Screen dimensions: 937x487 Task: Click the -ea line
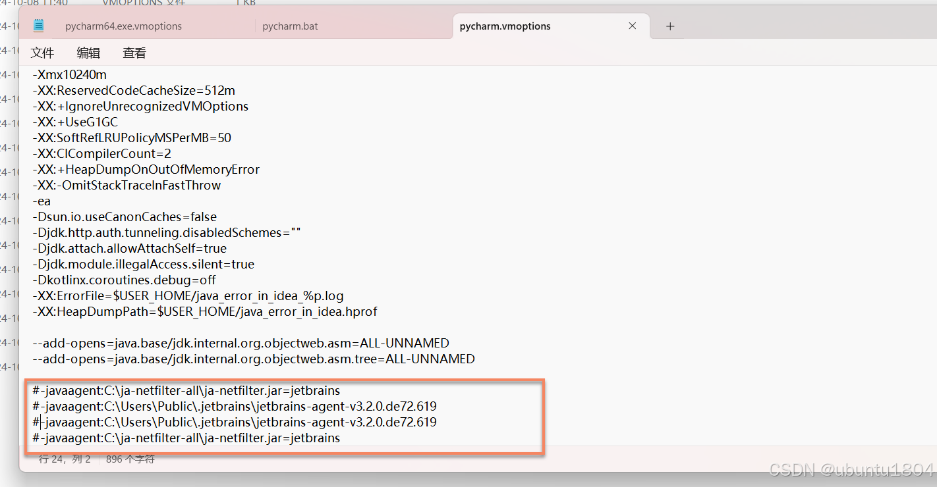pyautogui.click(x=42, y=201)
